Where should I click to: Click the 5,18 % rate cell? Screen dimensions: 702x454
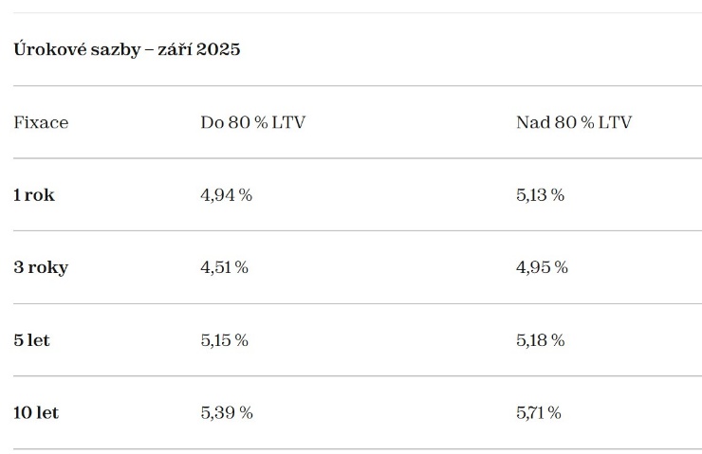pos(541,340)
